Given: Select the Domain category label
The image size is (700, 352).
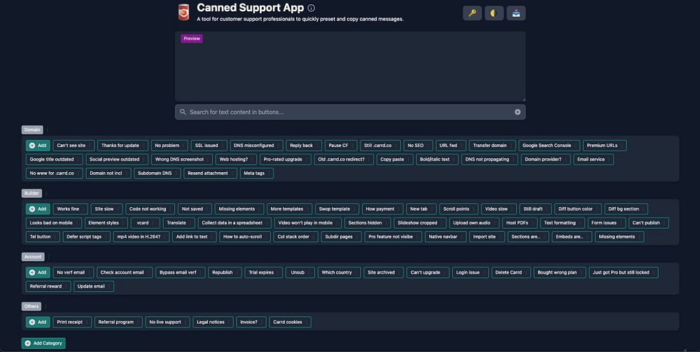Looking at the screenshot, I should pos(32,130).
